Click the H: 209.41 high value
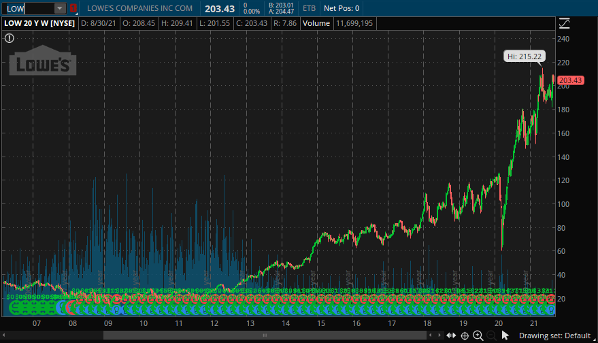The image size is (598, 343). coord(177,23)
